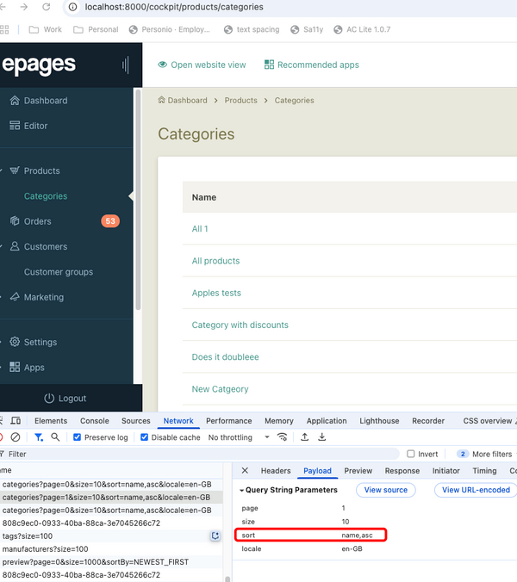Click the override icon on the tags?size=100 row
This screenshot has height=582, width=517.
[215, 536]
